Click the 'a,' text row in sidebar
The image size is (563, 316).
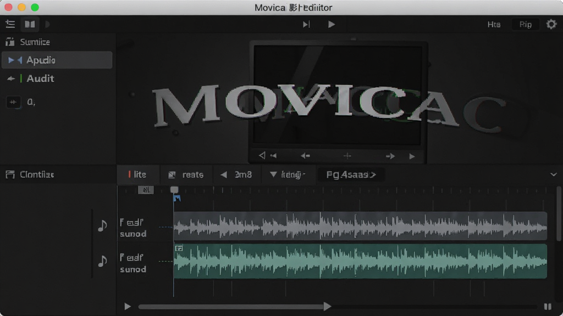tap(31, 102)
